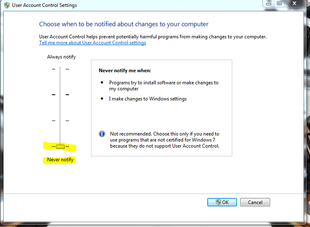Maximize the User Account Control Settings window
Viewport: 310px width, 227px height.
click(x=279, y=3)
